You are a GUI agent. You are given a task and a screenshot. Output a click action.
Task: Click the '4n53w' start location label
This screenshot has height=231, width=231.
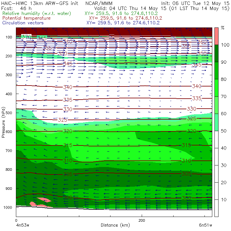point(22,225)
